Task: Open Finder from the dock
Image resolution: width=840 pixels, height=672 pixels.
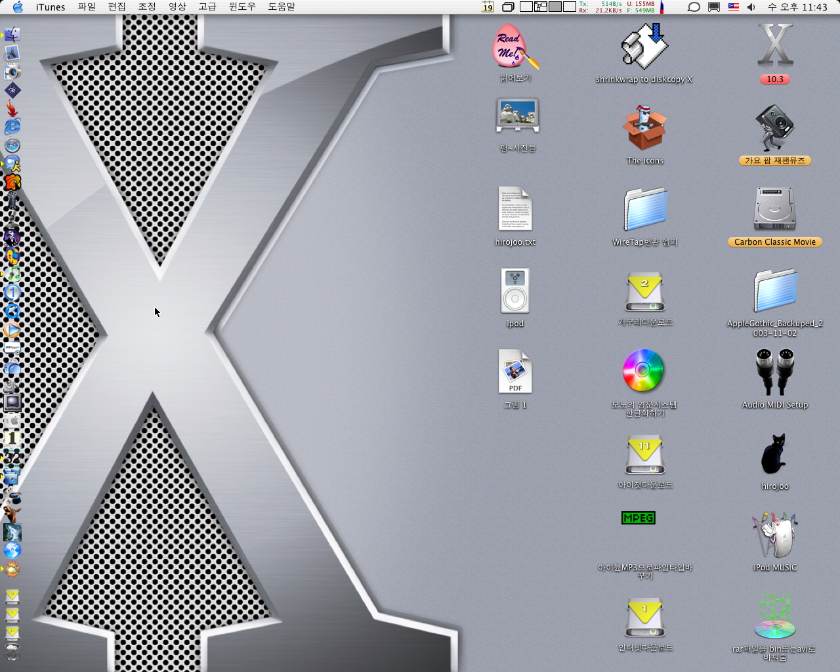Action: [x=12, y=35]
